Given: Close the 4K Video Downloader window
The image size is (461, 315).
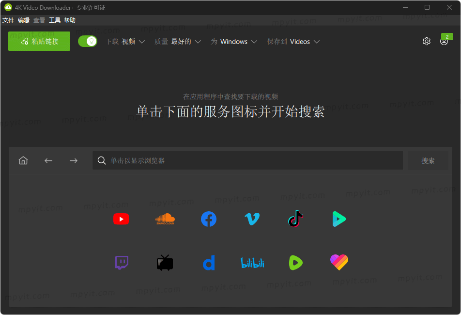Looking at the screenshot, I should click(449, 7).
